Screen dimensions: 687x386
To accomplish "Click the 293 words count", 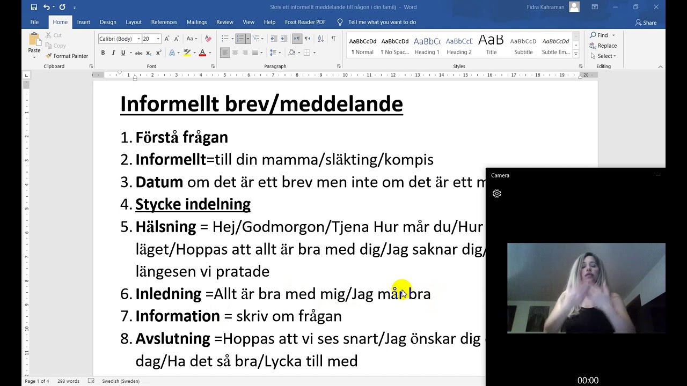I will click(x=68, y=381).
